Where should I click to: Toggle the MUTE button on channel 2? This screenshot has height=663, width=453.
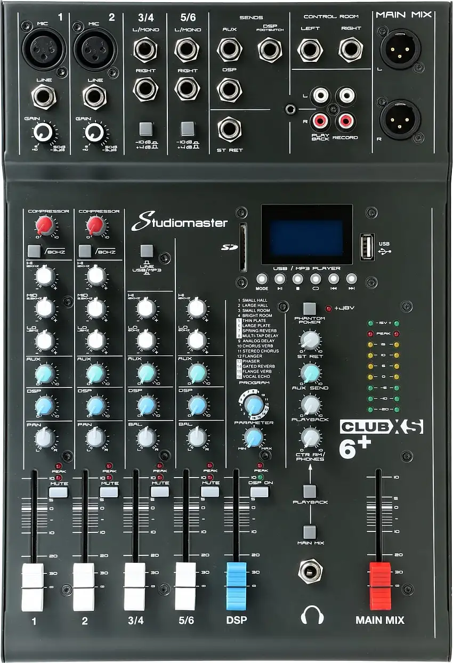pos(109,492)
